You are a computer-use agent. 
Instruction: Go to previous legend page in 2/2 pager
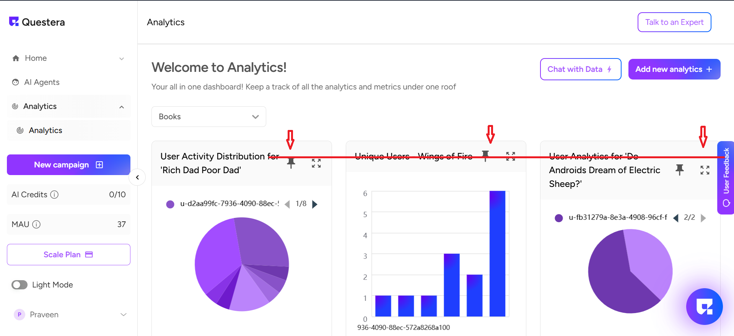[x=676, y=218]
